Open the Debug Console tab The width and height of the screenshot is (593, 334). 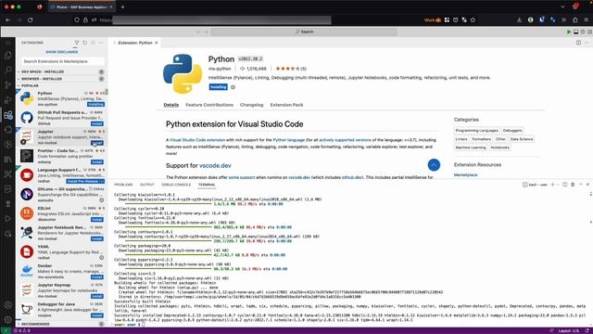(176, 185)
